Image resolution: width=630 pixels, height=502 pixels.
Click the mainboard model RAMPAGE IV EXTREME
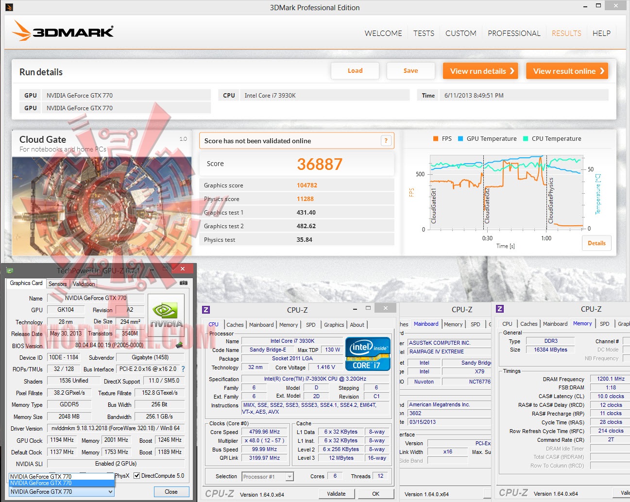click(449, 351)
